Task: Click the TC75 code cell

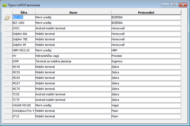Action: pyautogui.click(x=24, y=100)
